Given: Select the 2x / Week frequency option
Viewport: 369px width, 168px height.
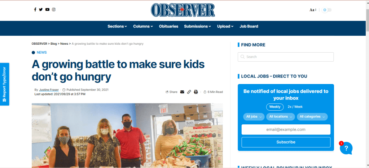Looking at the screenshot, I should (295, 107).
